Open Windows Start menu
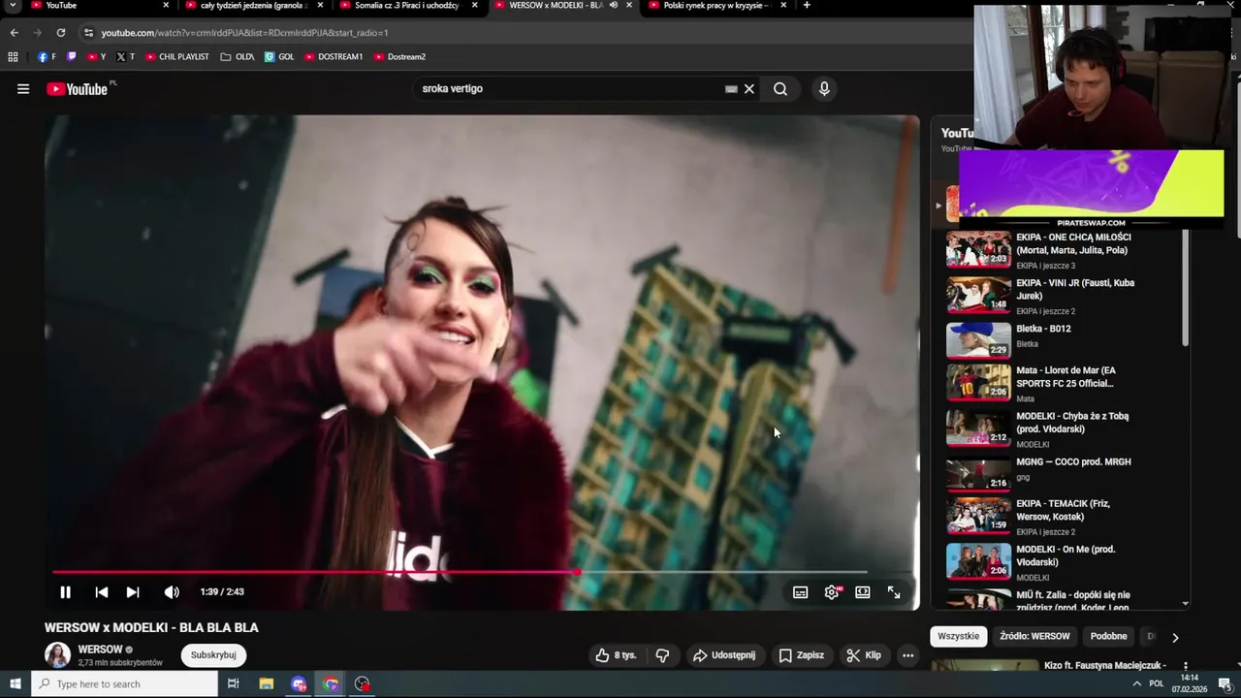Image resolution: width=1241 pixels, height=698 pixels. pyautogui.click(x=15, y=683)
